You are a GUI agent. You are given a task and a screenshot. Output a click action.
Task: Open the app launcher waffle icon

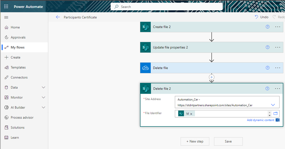pos(6,7)
